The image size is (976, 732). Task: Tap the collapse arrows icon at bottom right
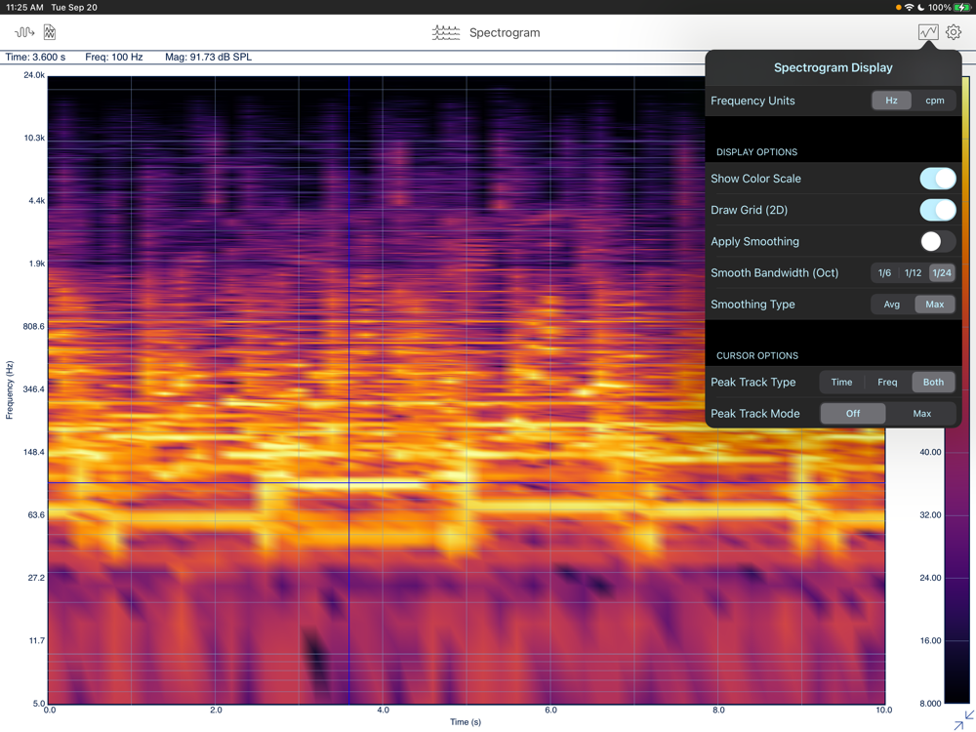pos(962,720)
